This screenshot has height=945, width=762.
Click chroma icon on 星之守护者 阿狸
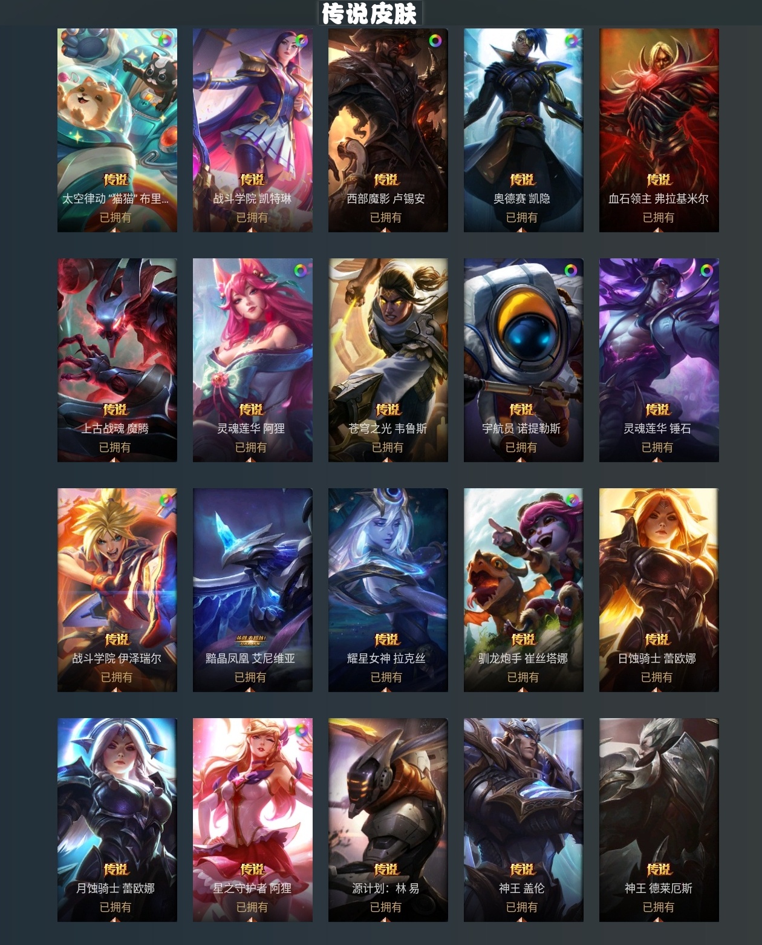tap(300, 730)
